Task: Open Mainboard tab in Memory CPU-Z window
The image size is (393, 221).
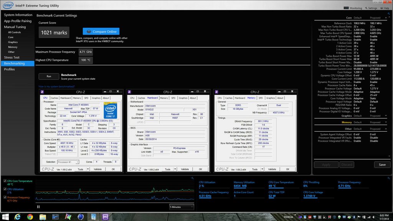Action: pos(240,98)
